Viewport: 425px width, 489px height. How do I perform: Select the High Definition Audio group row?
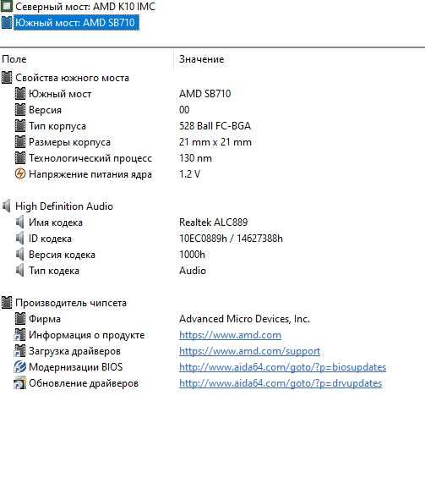[64, 206]
